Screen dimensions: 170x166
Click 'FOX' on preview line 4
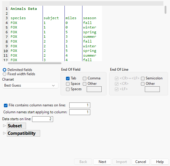14,23
